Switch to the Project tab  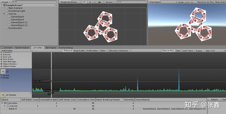[x=51, y=47]
